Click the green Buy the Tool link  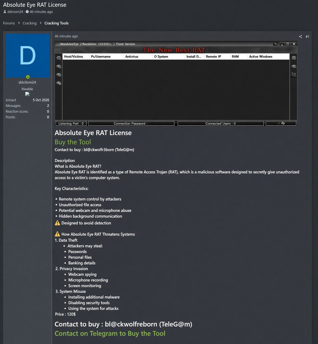(73, 142)
